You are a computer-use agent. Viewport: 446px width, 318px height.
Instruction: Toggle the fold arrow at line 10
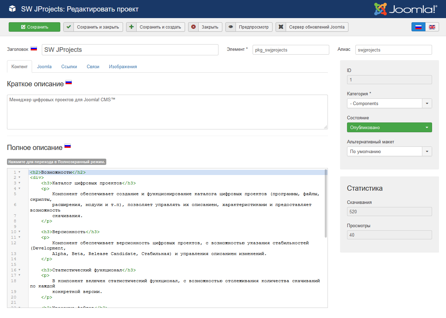[20, 232]
